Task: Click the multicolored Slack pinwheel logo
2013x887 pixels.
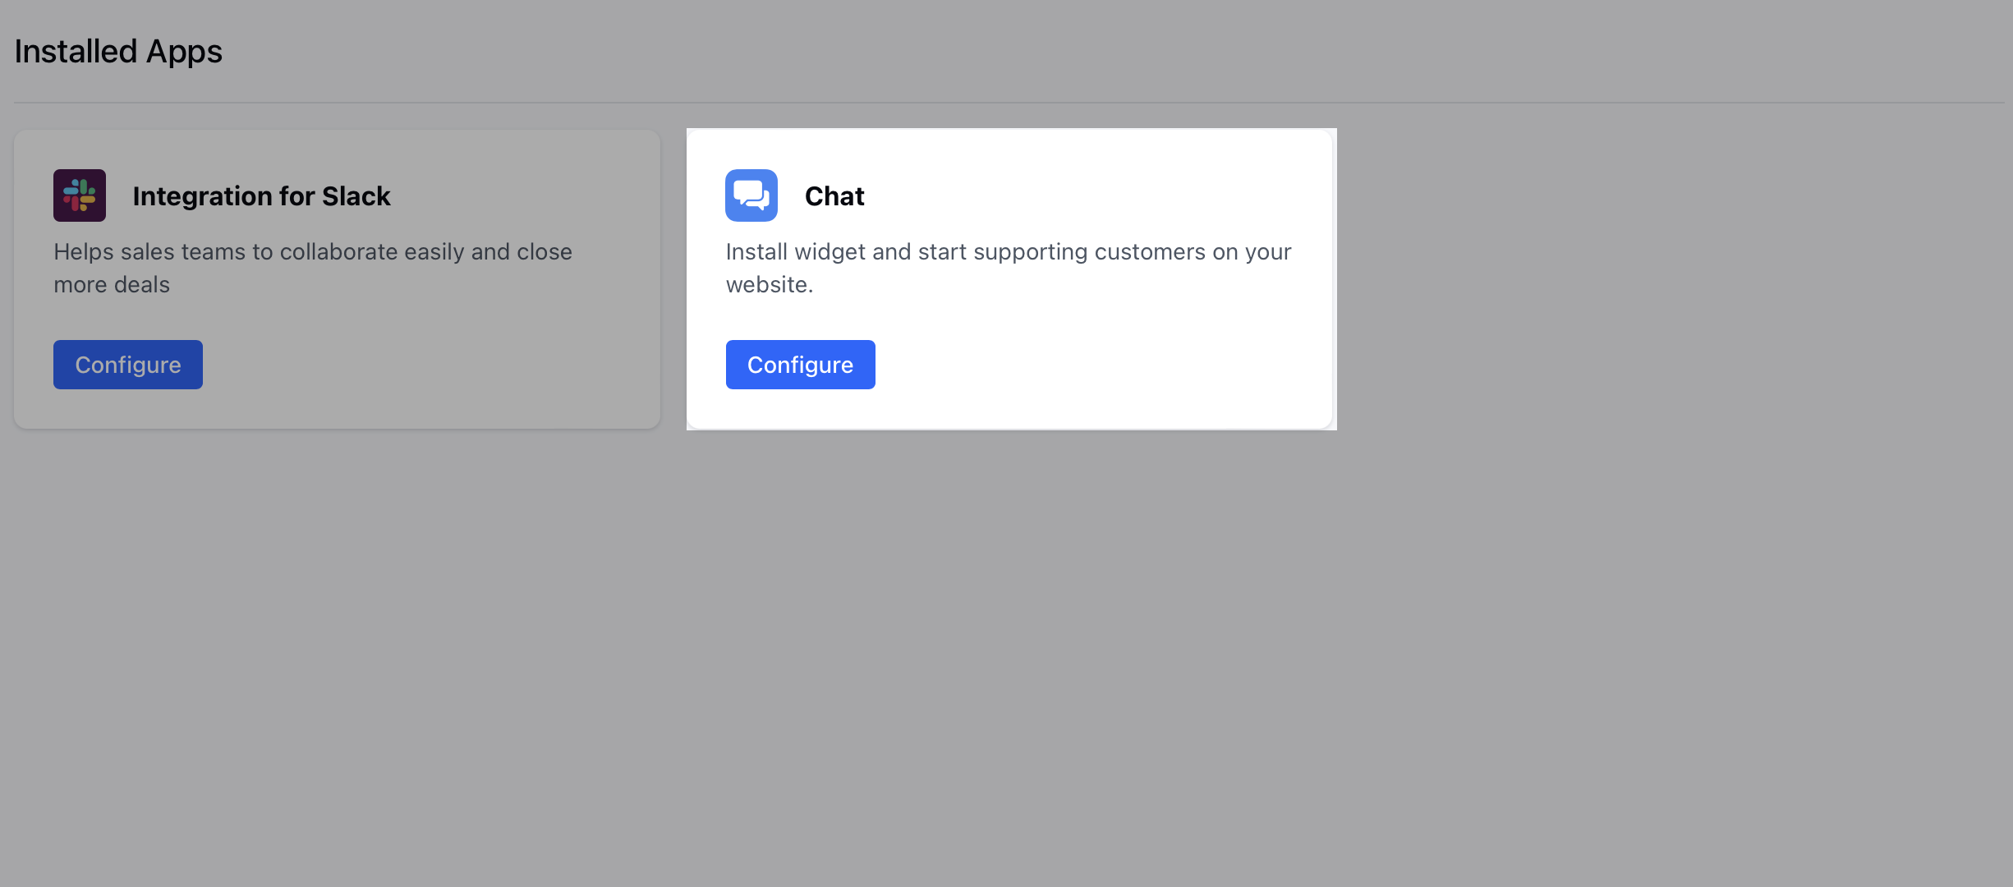Action: (x=79, y=195)
